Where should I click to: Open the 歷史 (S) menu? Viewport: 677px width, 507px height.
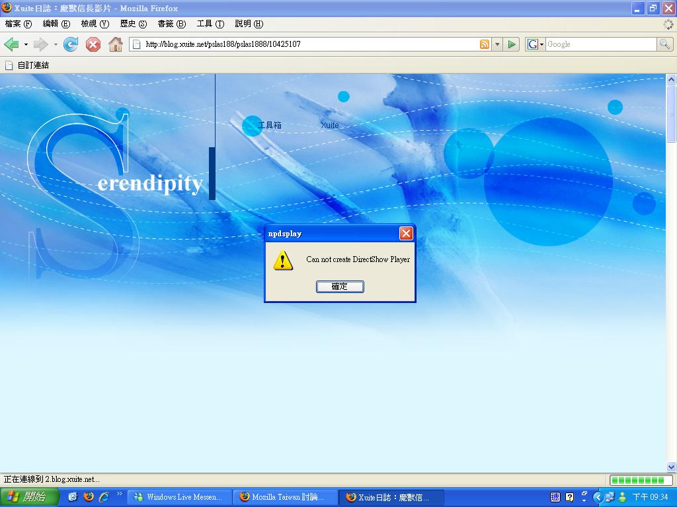(x=134, y=24)
